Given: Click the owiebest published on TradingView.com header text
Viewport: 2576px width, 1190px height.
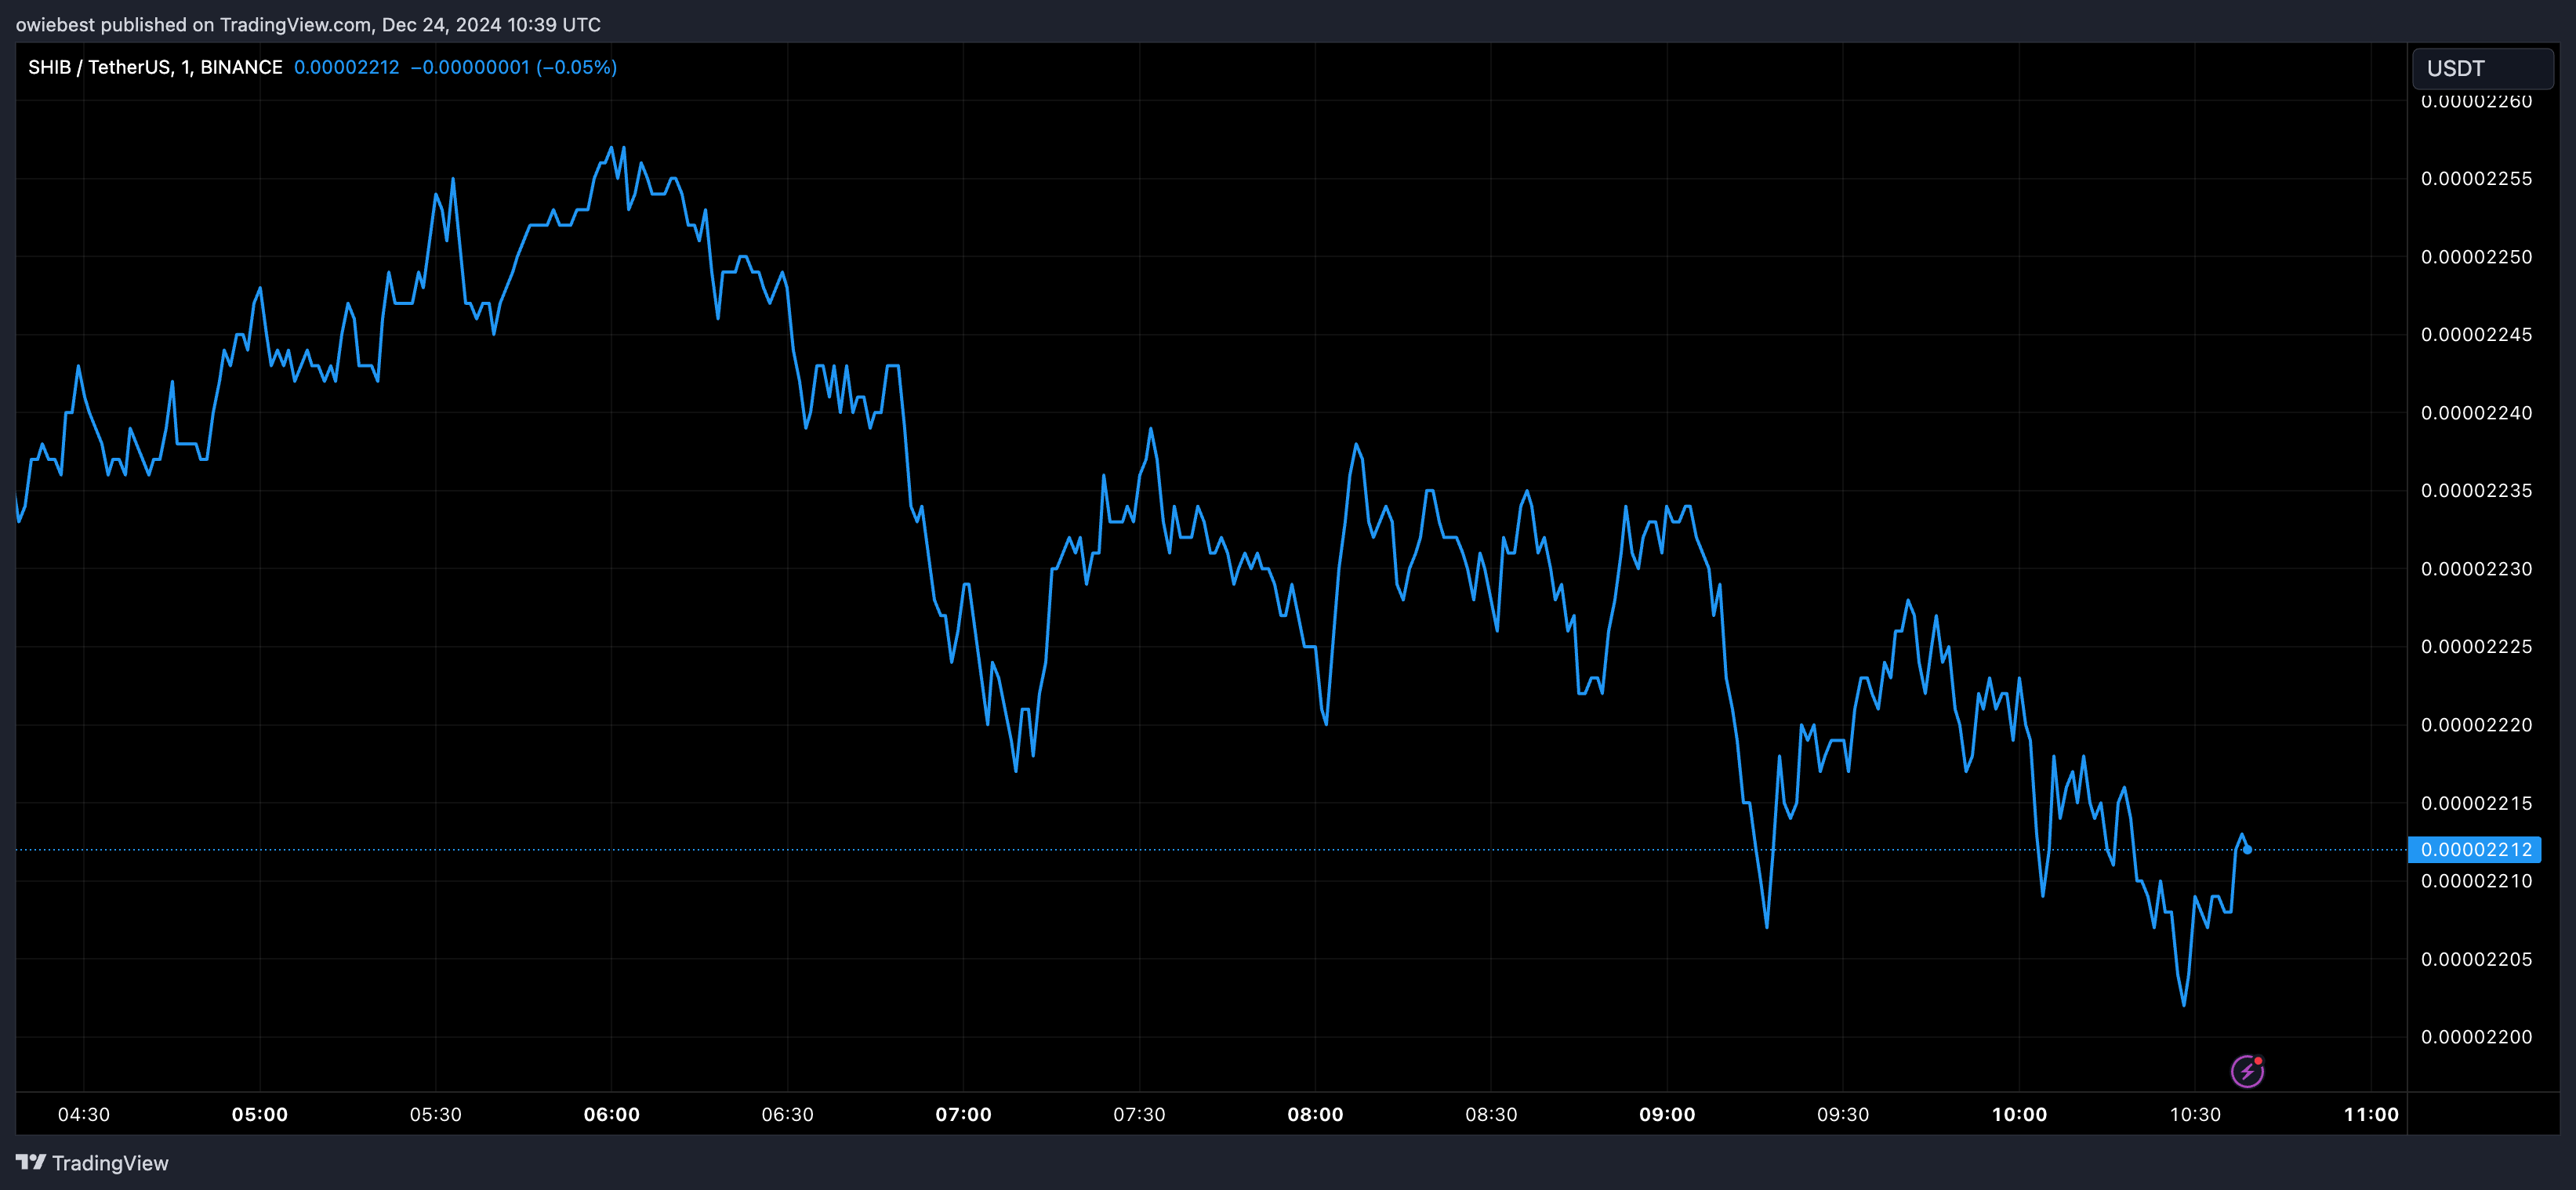Looking at the screenshot, I should point(308,24).
